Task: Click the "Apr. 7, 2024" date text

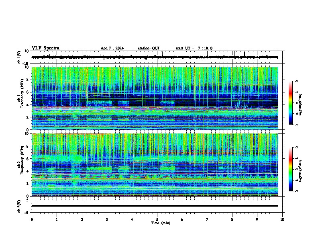Action: point(112,48)
